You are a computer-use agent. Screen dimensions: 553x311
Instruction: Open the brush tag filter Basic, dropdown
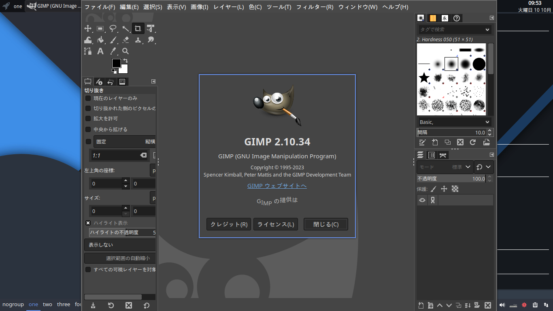[454, 122]
